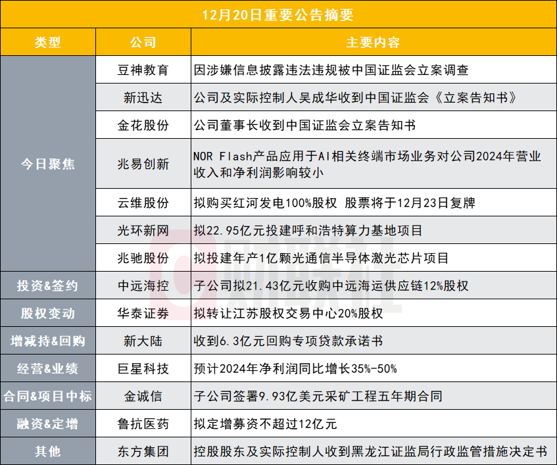The image size is (557, 465).
Task: Click text 子公司签署9.93亿美元采矿工程五年期合同
Action: click(318, 396)
